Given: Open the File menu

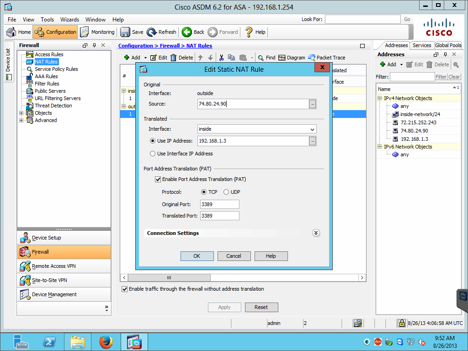Looking at the screenshot, I should [x=12, y=19].
